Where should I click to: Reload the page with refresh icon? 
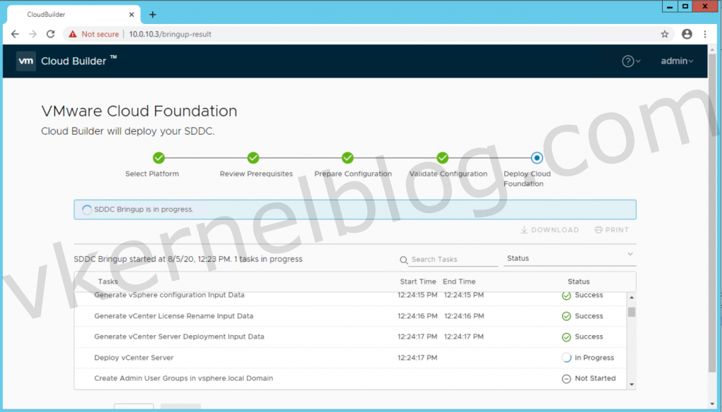pyautogui.click(x=51, y=34)
